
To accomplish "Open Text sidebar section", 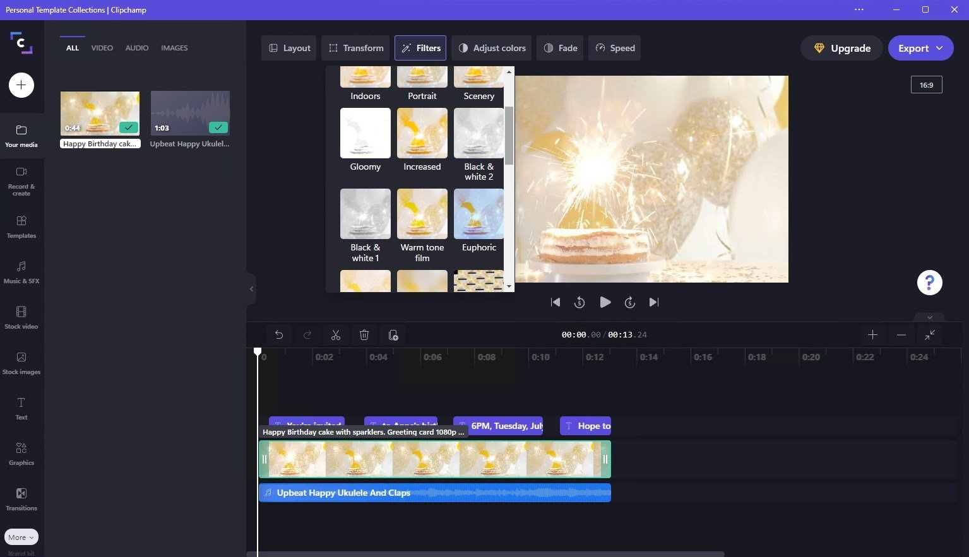I will point(21,408).
